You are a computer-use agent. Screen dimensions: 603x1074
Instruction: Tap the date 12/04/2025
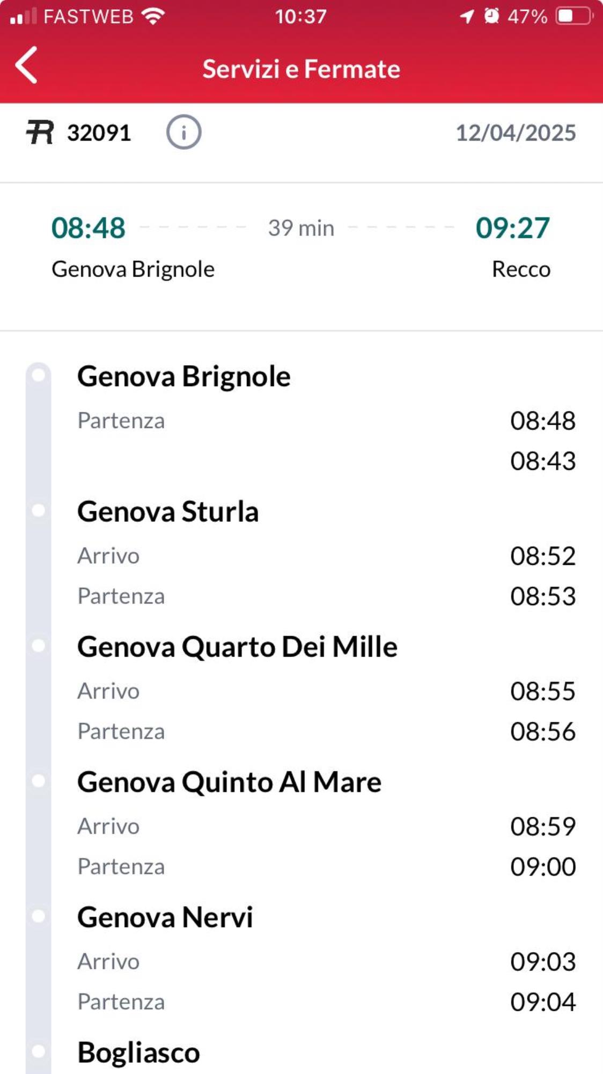click(516, 133)
